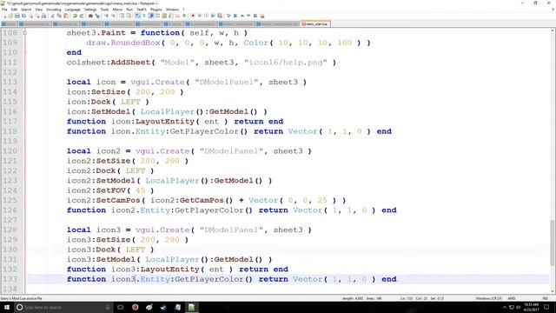Collapse the fold marker at line 108
Image resolution: width=556 pixels, height=313 pixels.
pos(25,33)
